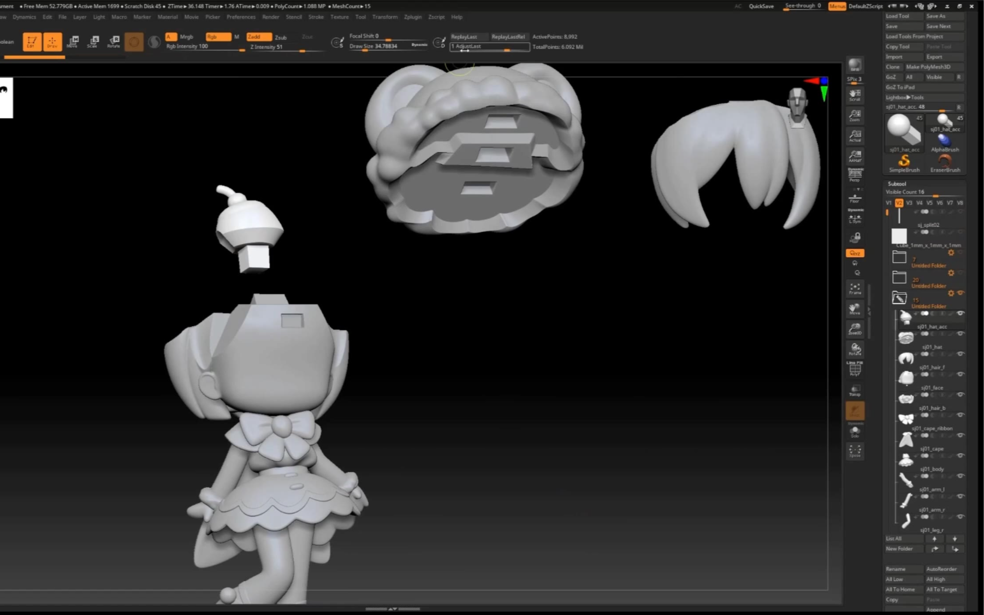Select the sj01_face subtool thumbnail

(906, 378)
